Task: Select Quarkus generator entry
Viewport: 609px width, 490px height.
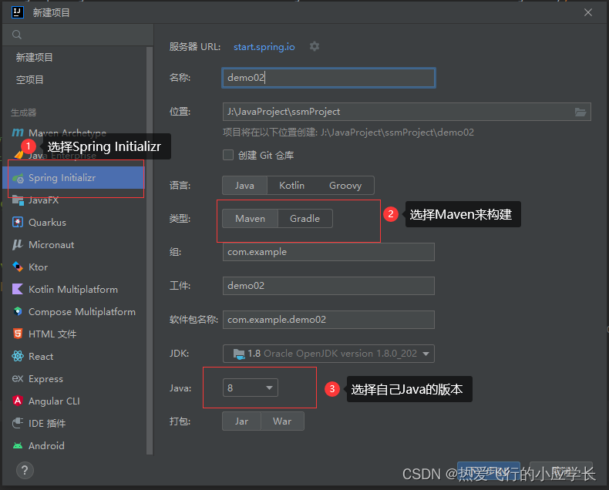Action: point(74,223)
